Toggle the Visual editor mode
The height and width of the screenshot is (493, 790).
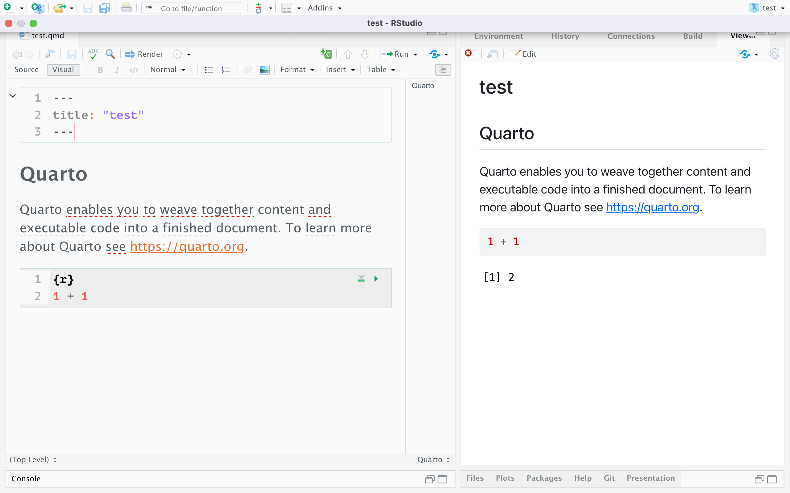click(x=63, y=69)
